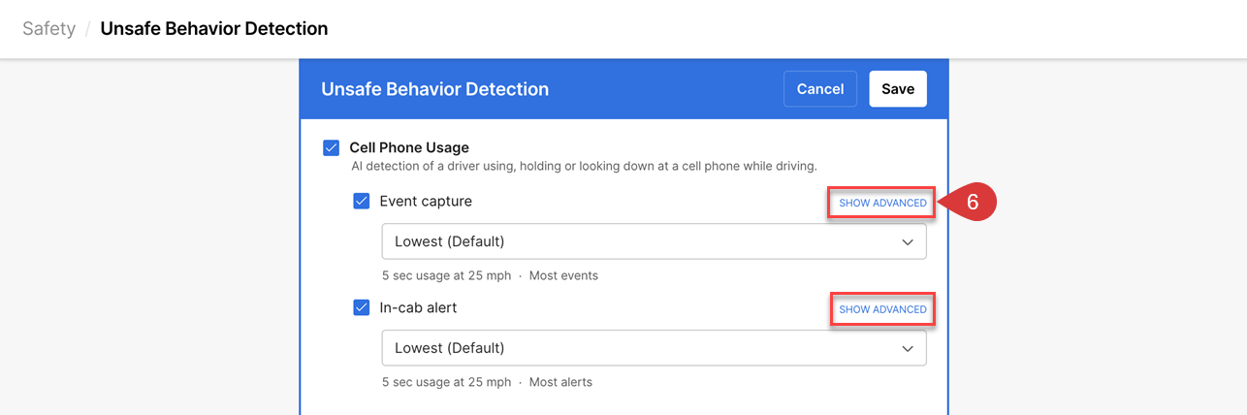Open the Event capture sensitivity text field
The width and height of the screenshot is (1247, 415).
point(640,241)
